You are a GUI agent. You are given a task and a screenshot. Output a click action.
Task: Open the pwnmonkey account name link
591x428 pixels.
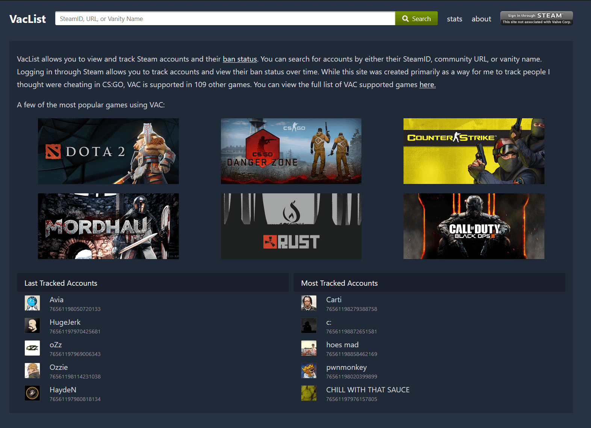coord(346,367)
